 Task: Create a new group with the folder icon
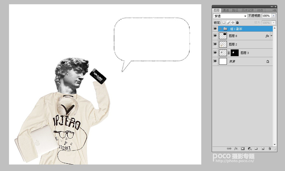256,148
